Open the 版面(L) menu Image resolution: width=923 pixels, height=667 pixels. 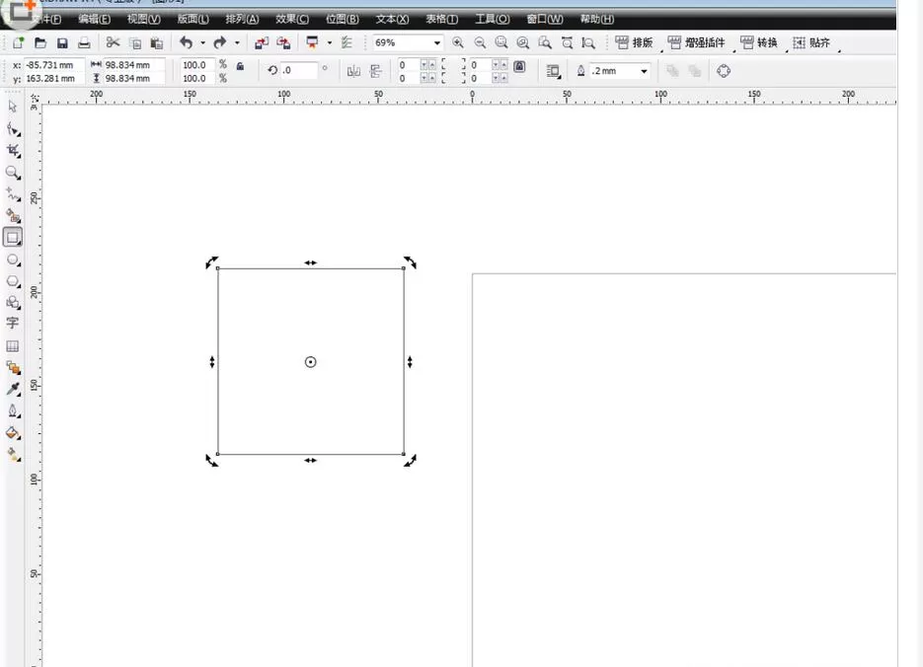(x=193, y=19)
